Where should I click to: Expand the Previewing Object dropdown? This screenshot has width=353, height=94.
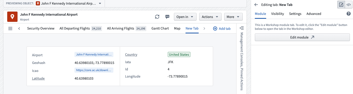tap(100, 4)
